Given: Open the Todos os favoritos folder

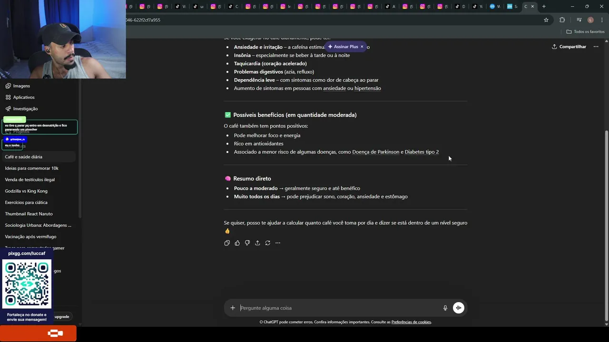Looking at the screenshot, I should (x=585, y=31).
